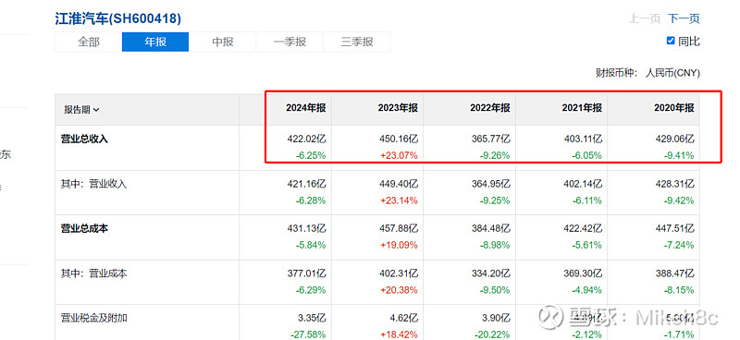
Task: Select the 431.13亿 total cost value
Action: point(306,229)
